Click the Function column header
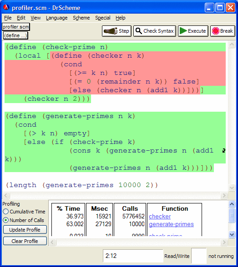Screen dimensions: 238x267 click(x=175, y=208)
